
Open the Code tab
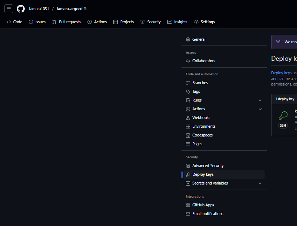click(15, 22)
